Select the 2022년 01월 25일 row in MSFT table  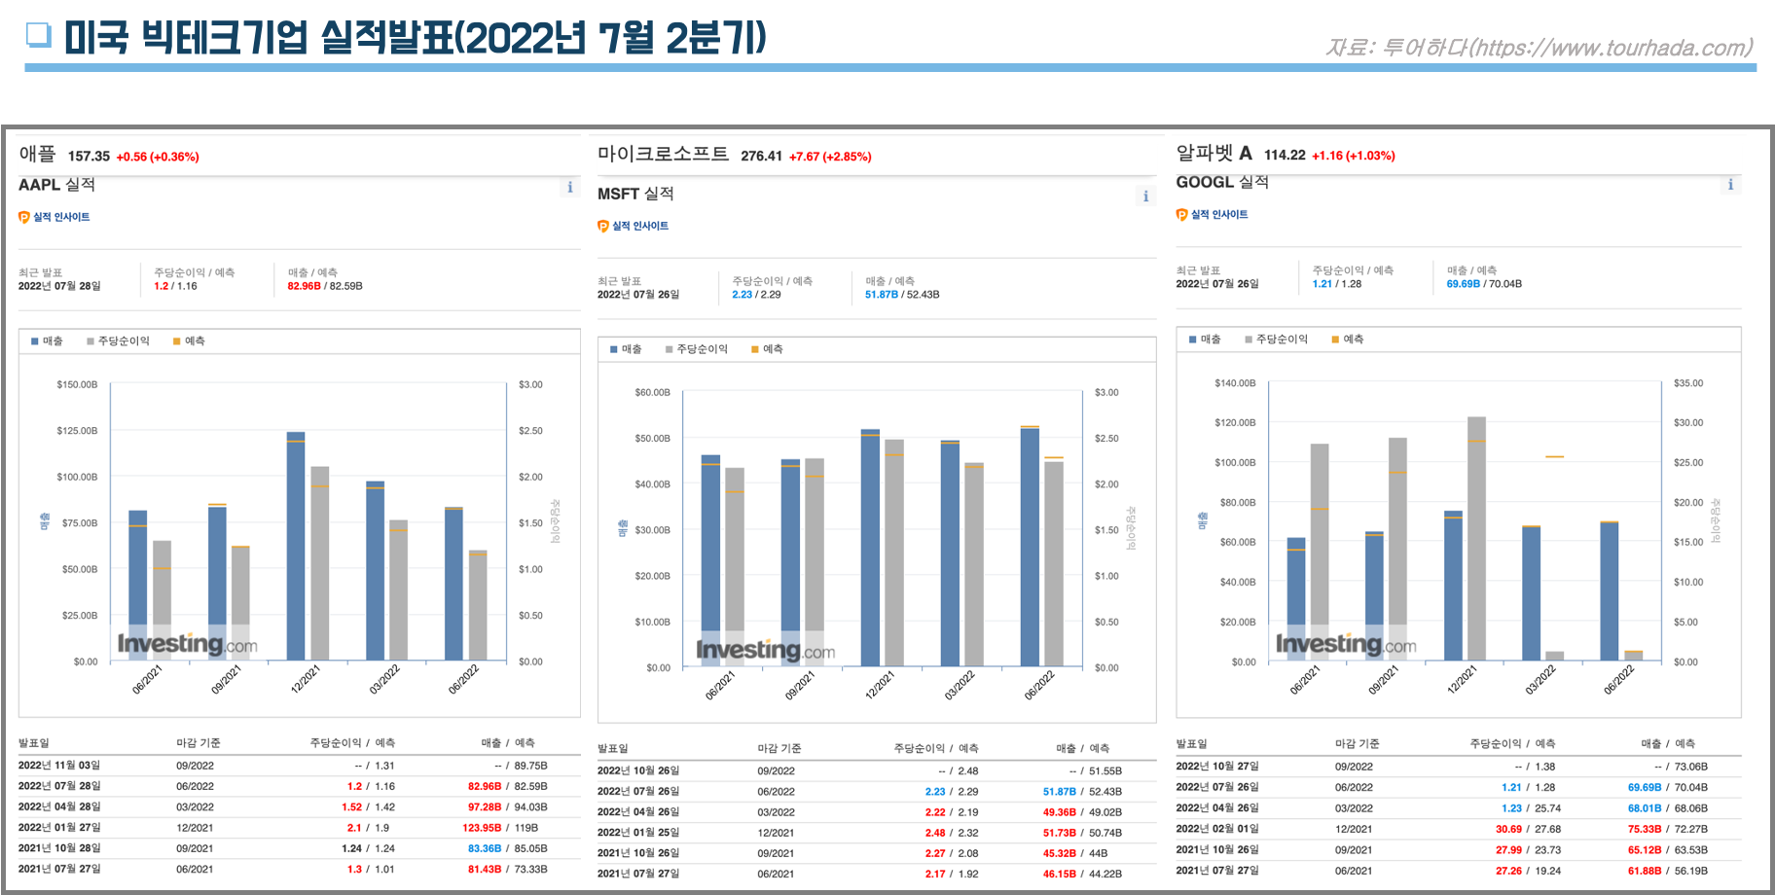pyautogui.click(x=877, y=833)
